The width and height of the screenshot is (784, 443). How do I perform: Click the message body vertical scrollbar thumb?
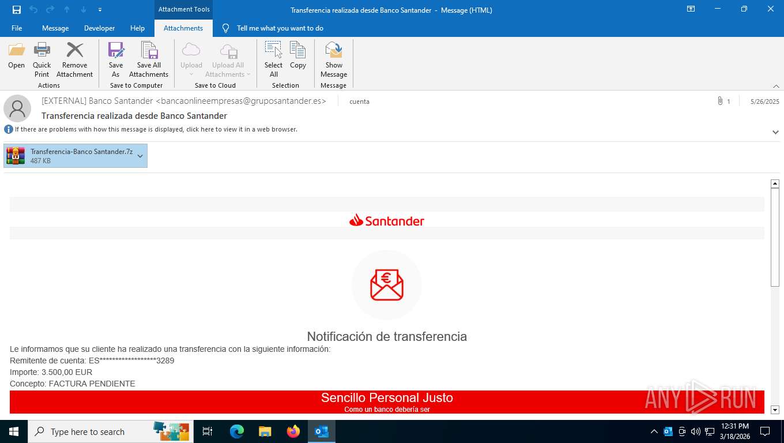[x=775, y=236]
